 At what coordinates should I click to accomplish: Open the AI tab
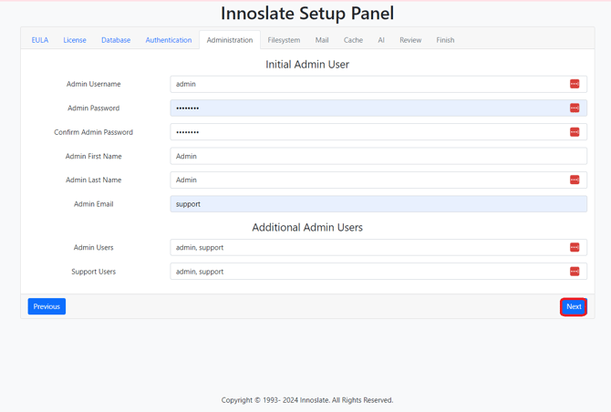pos(381,40)
